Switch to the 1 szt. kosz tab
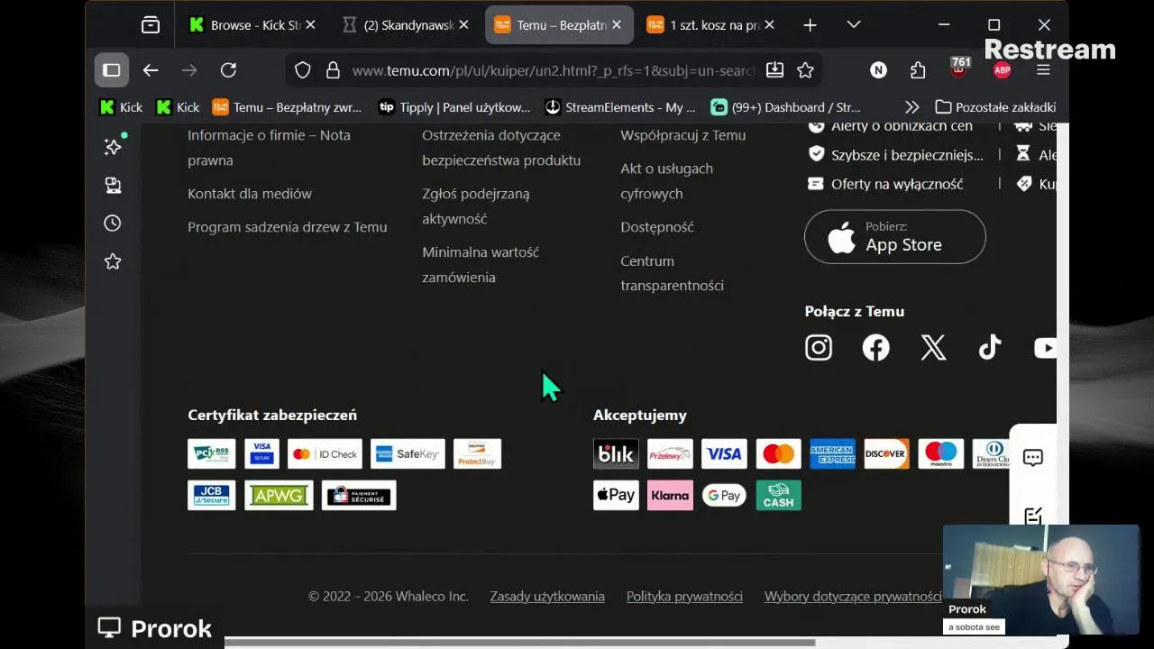 (712, 25)
